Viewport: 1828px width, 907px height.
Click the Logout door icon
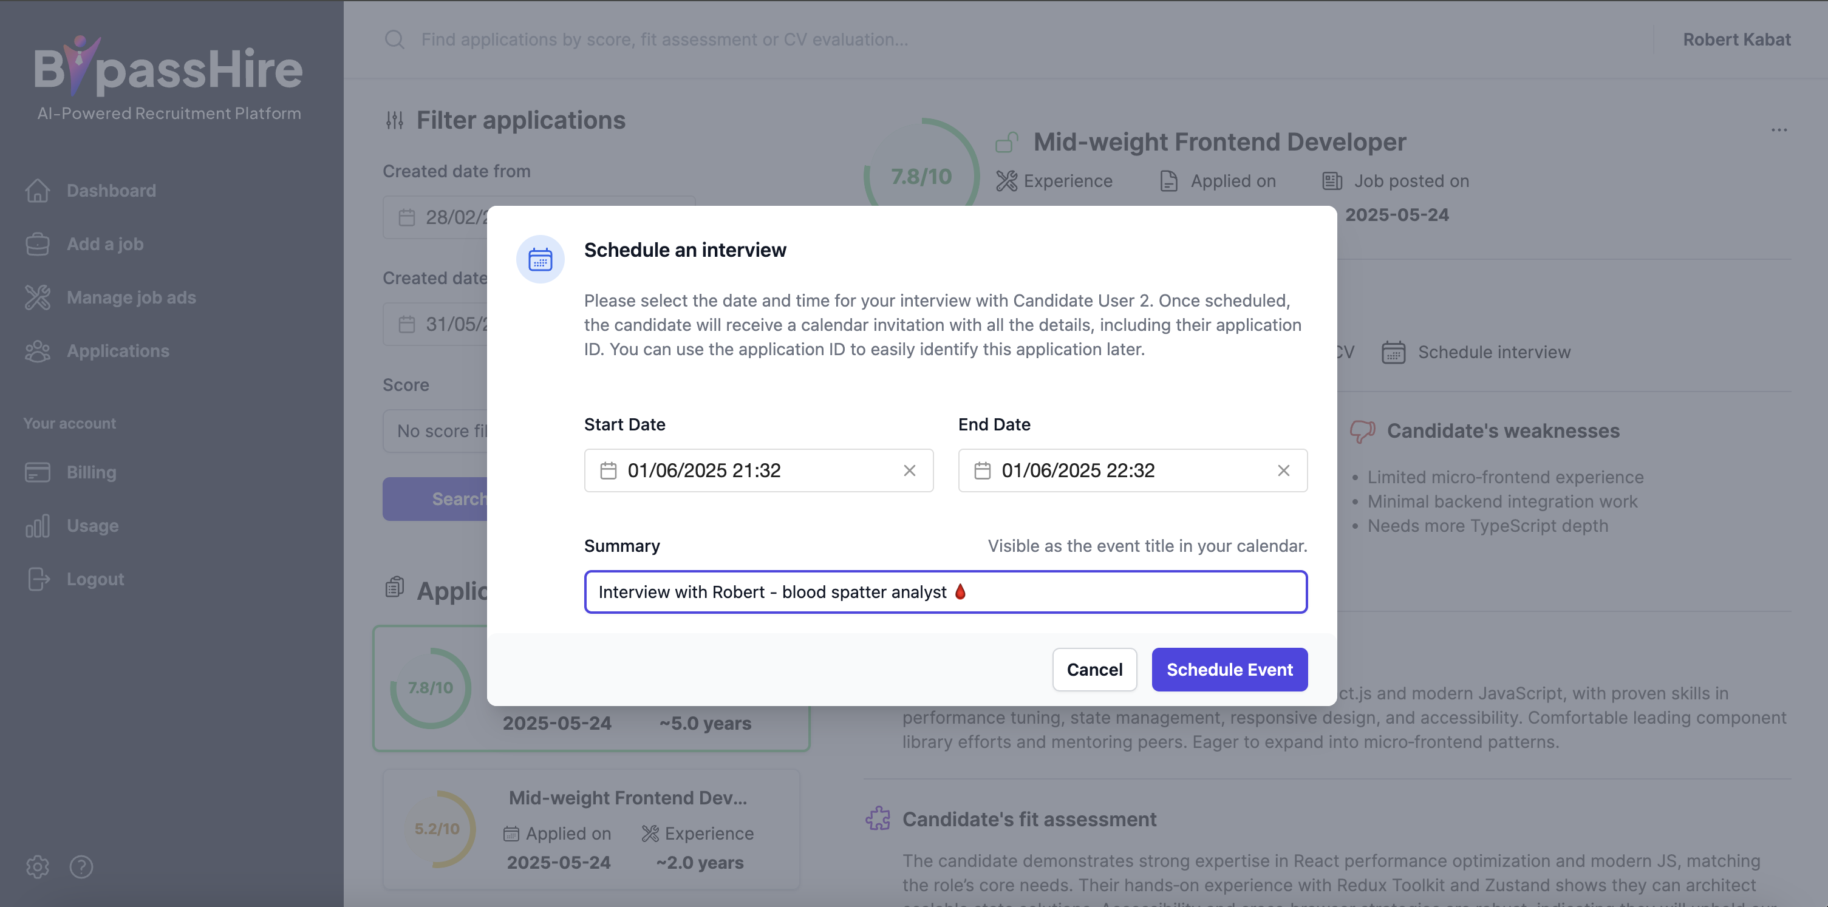(38, 579)
